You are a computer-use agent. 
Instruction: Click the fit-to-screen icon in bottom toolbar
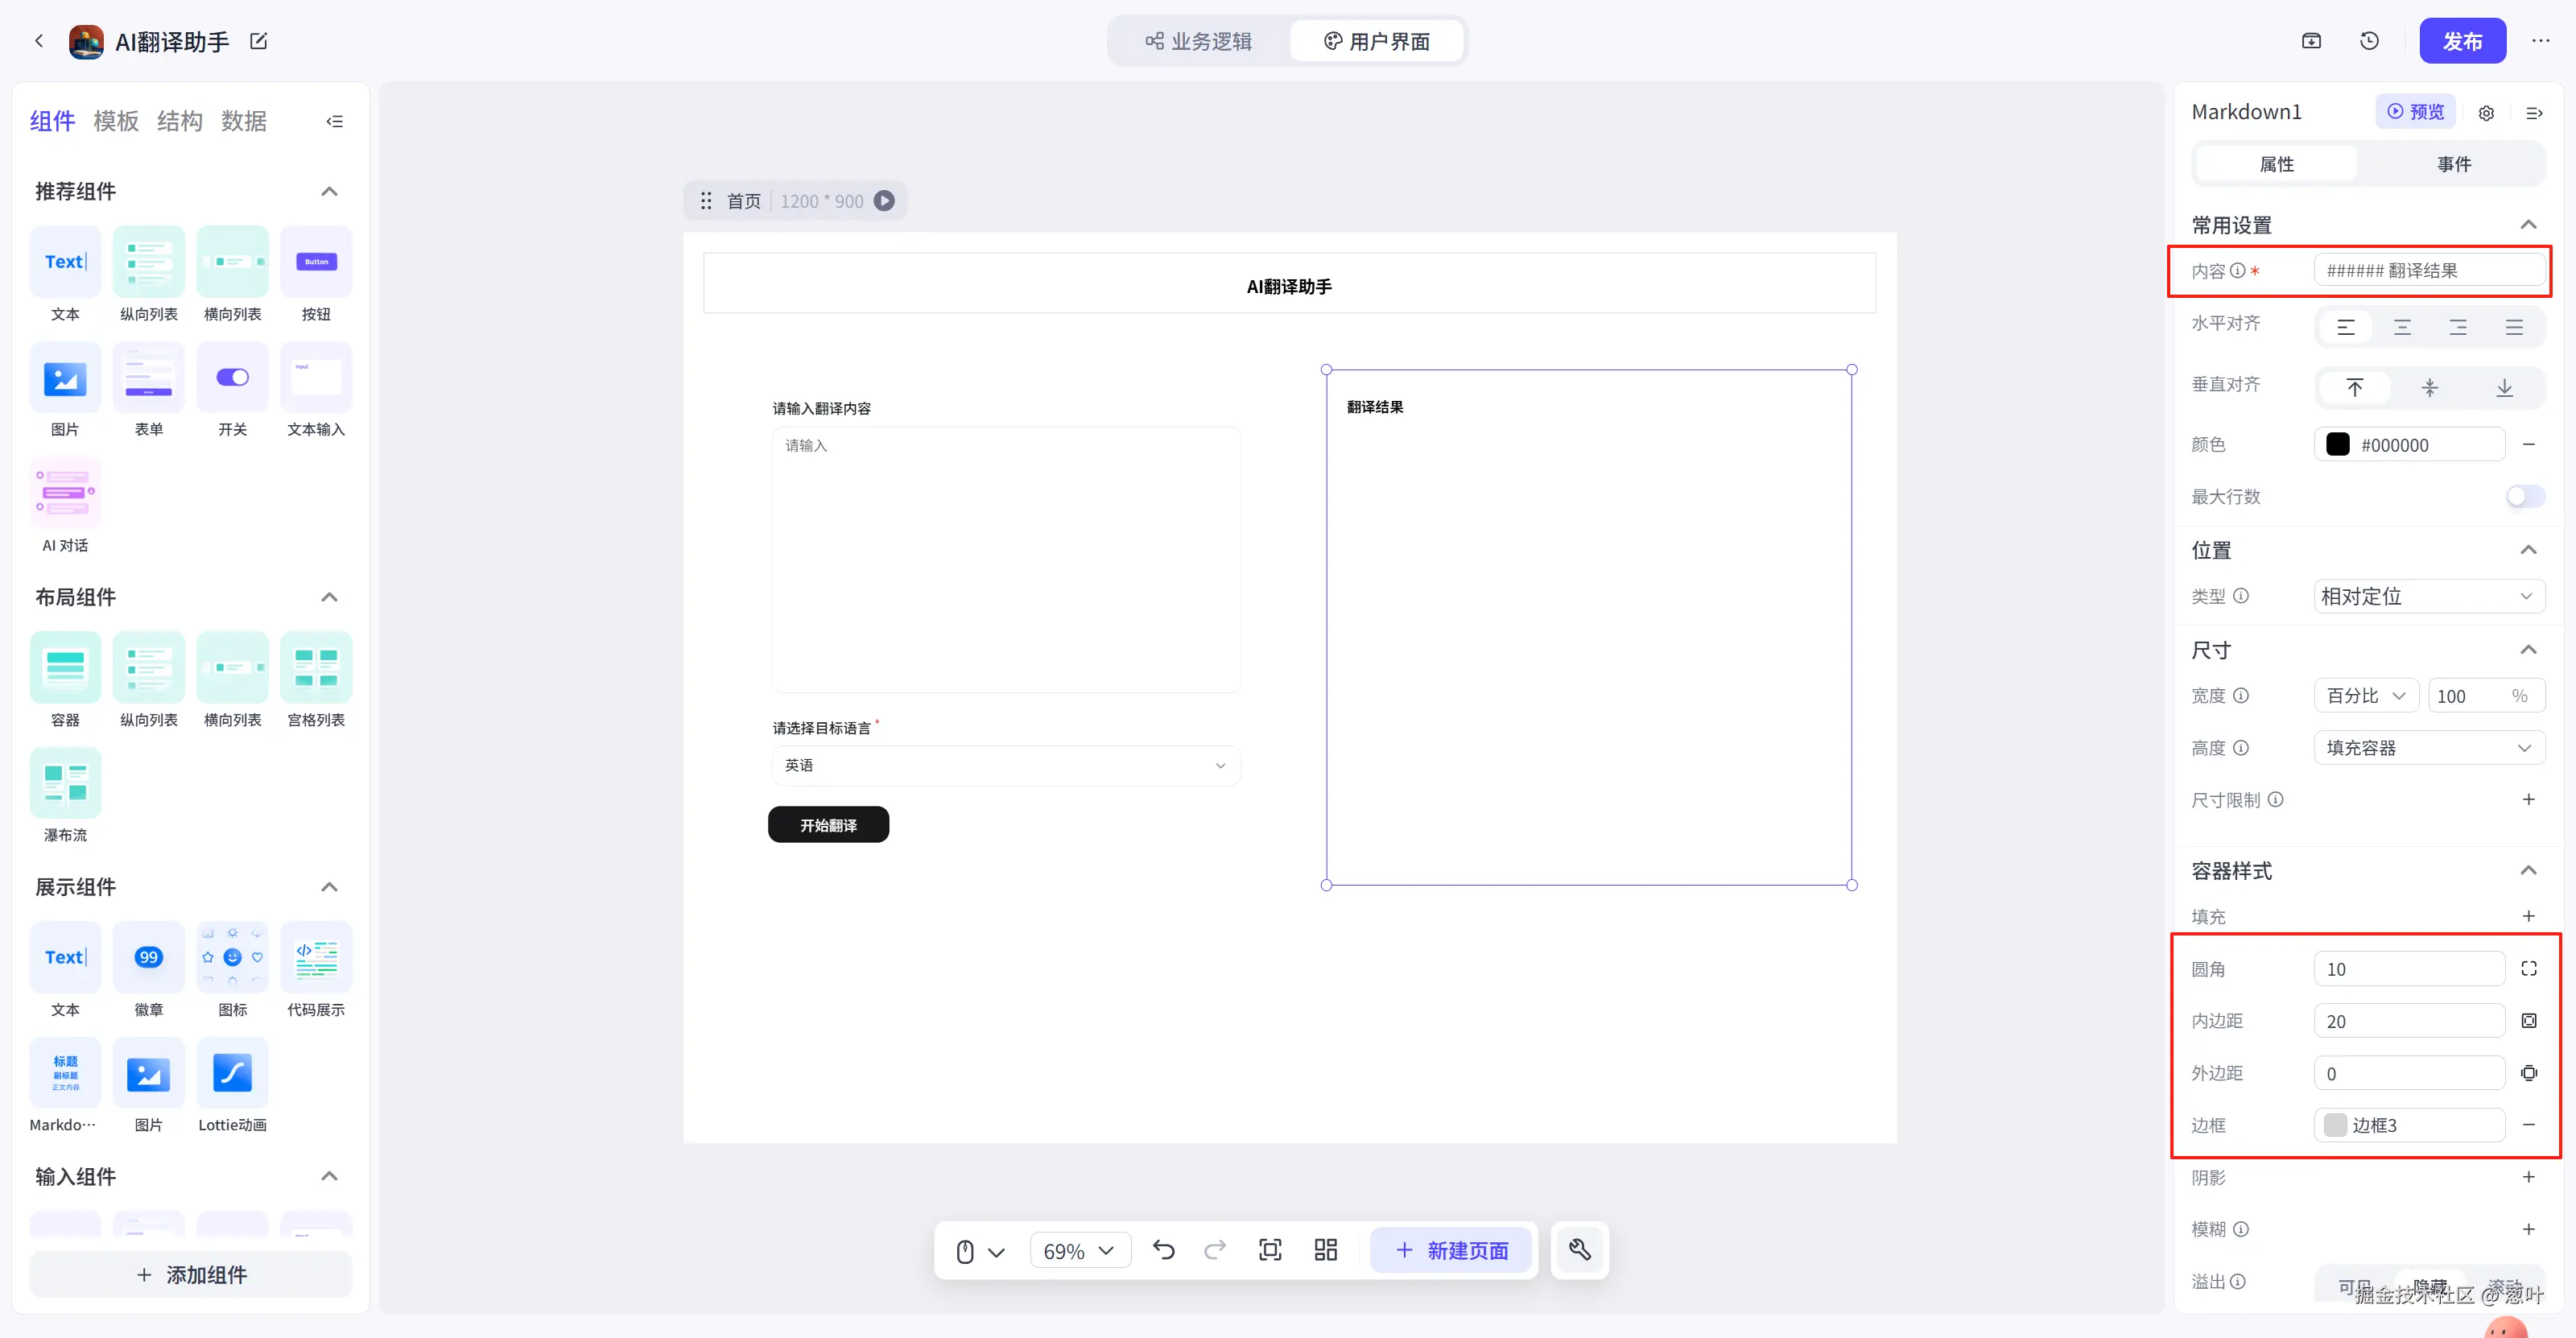(1270, 1250)
